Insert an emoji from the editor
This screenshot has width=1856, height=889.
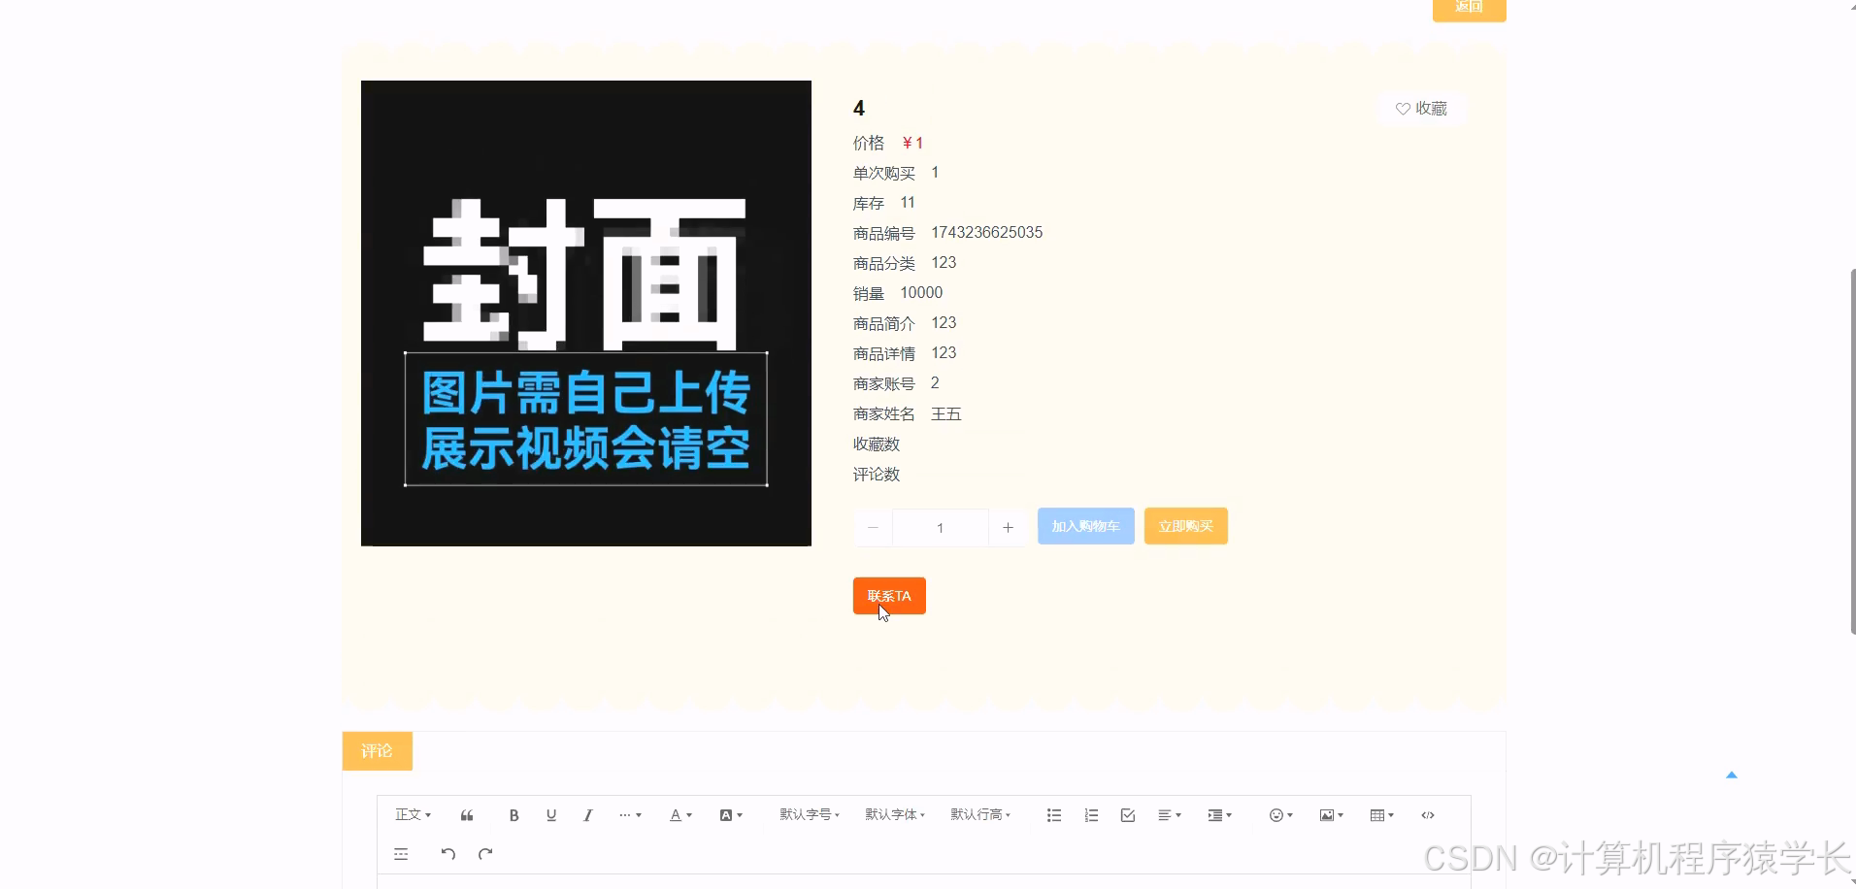tap(1277, 814)
